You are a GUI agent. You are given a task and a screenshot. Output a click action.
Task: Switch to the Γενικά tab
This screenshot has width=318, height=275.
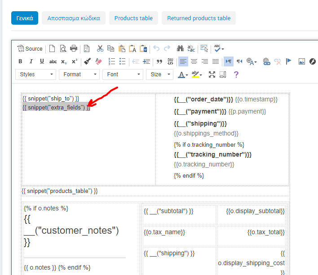tap(25, 18)
